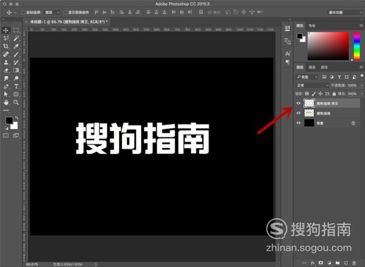Screen dimensions: 365x267
Task: Select the Move tool
Action: click(6, 30)
